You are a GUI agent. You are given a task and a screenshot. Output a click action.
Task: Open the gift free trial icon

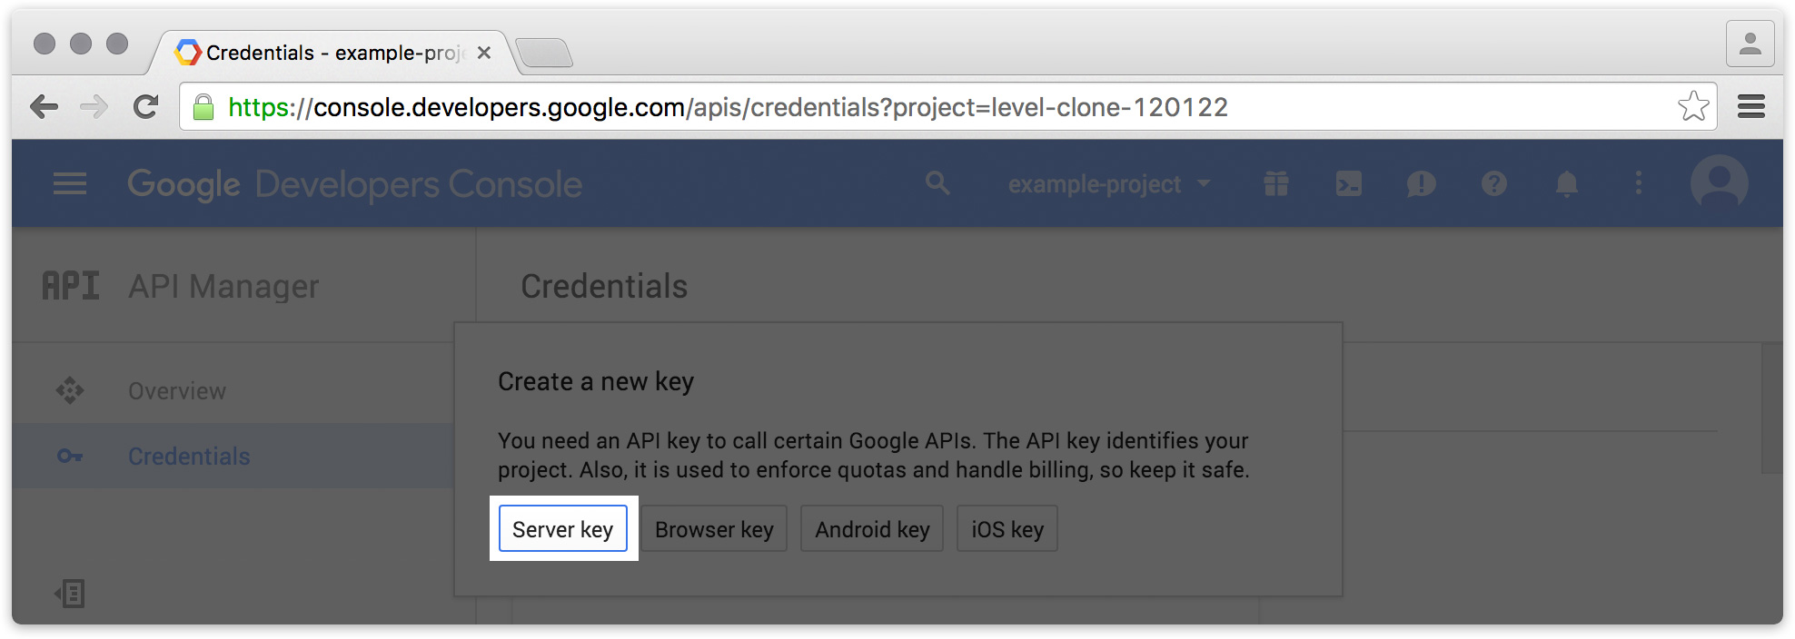(x=1275, y=184)
